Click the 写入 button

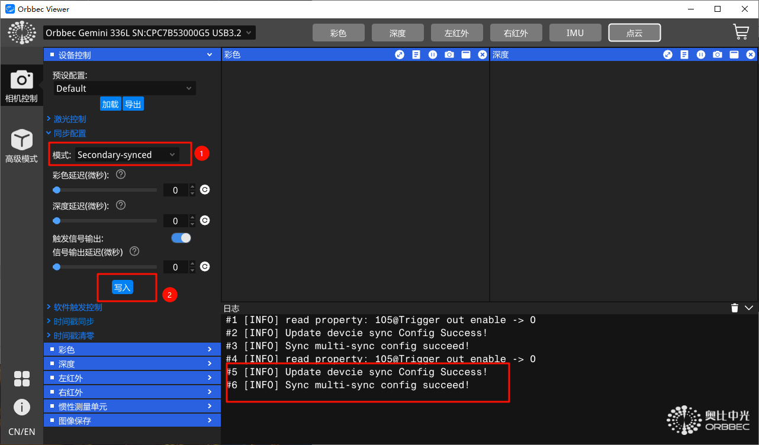click(123, 288)
